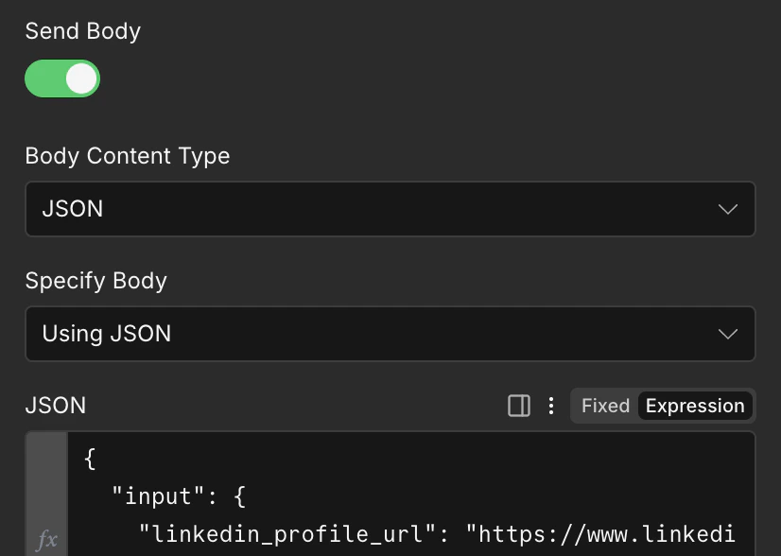Viewport: 781px width, 556px height.
Task: Select the Expression tab in the mode switcher
Action: [695, 406]
